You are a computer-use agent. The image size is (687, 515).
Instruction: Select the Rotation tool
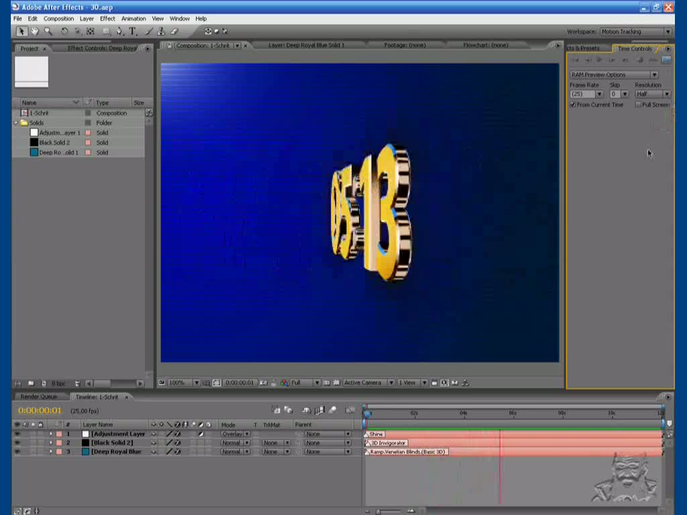point(64,32)
